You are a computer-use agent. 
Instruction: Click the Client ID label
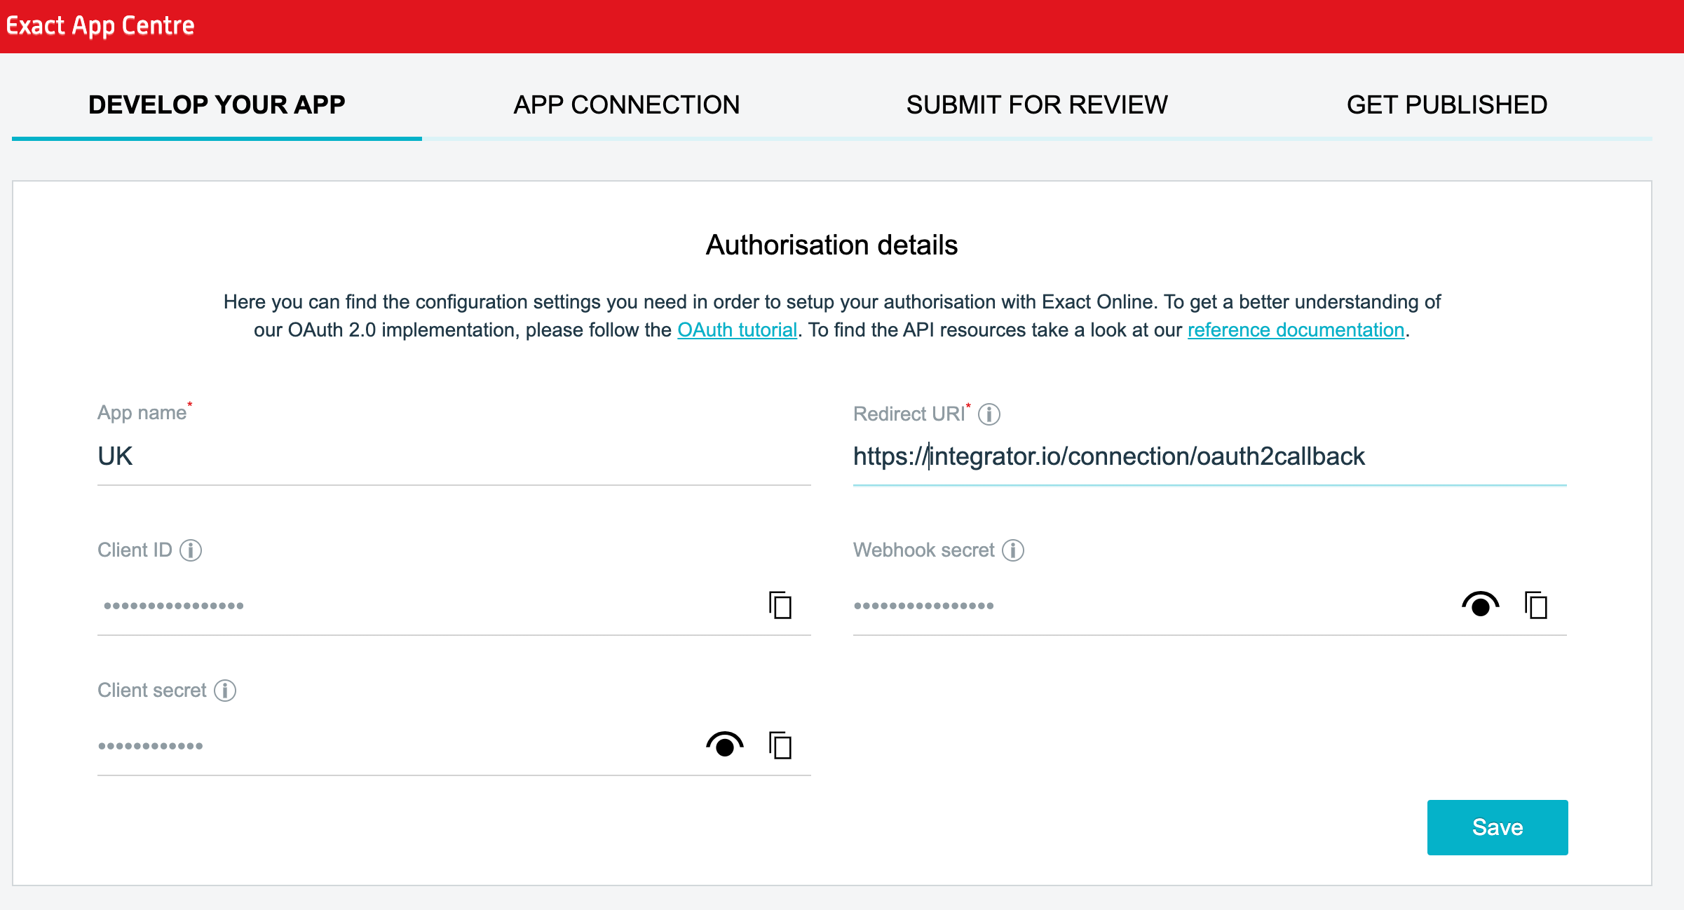click(135, 550)
